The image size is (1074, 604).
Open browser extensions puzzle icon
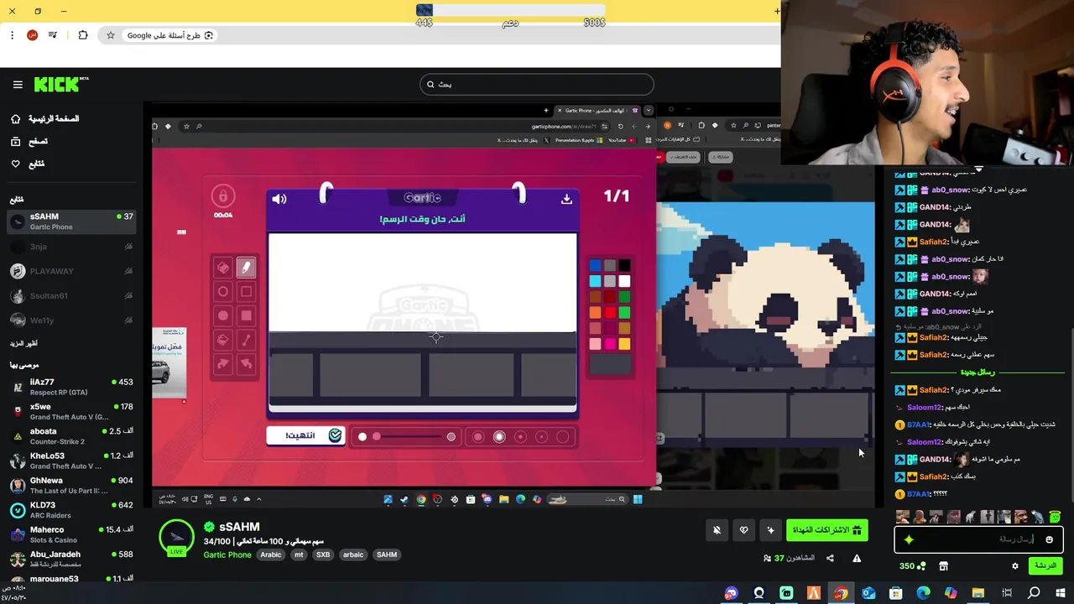(x=82, y=35)
